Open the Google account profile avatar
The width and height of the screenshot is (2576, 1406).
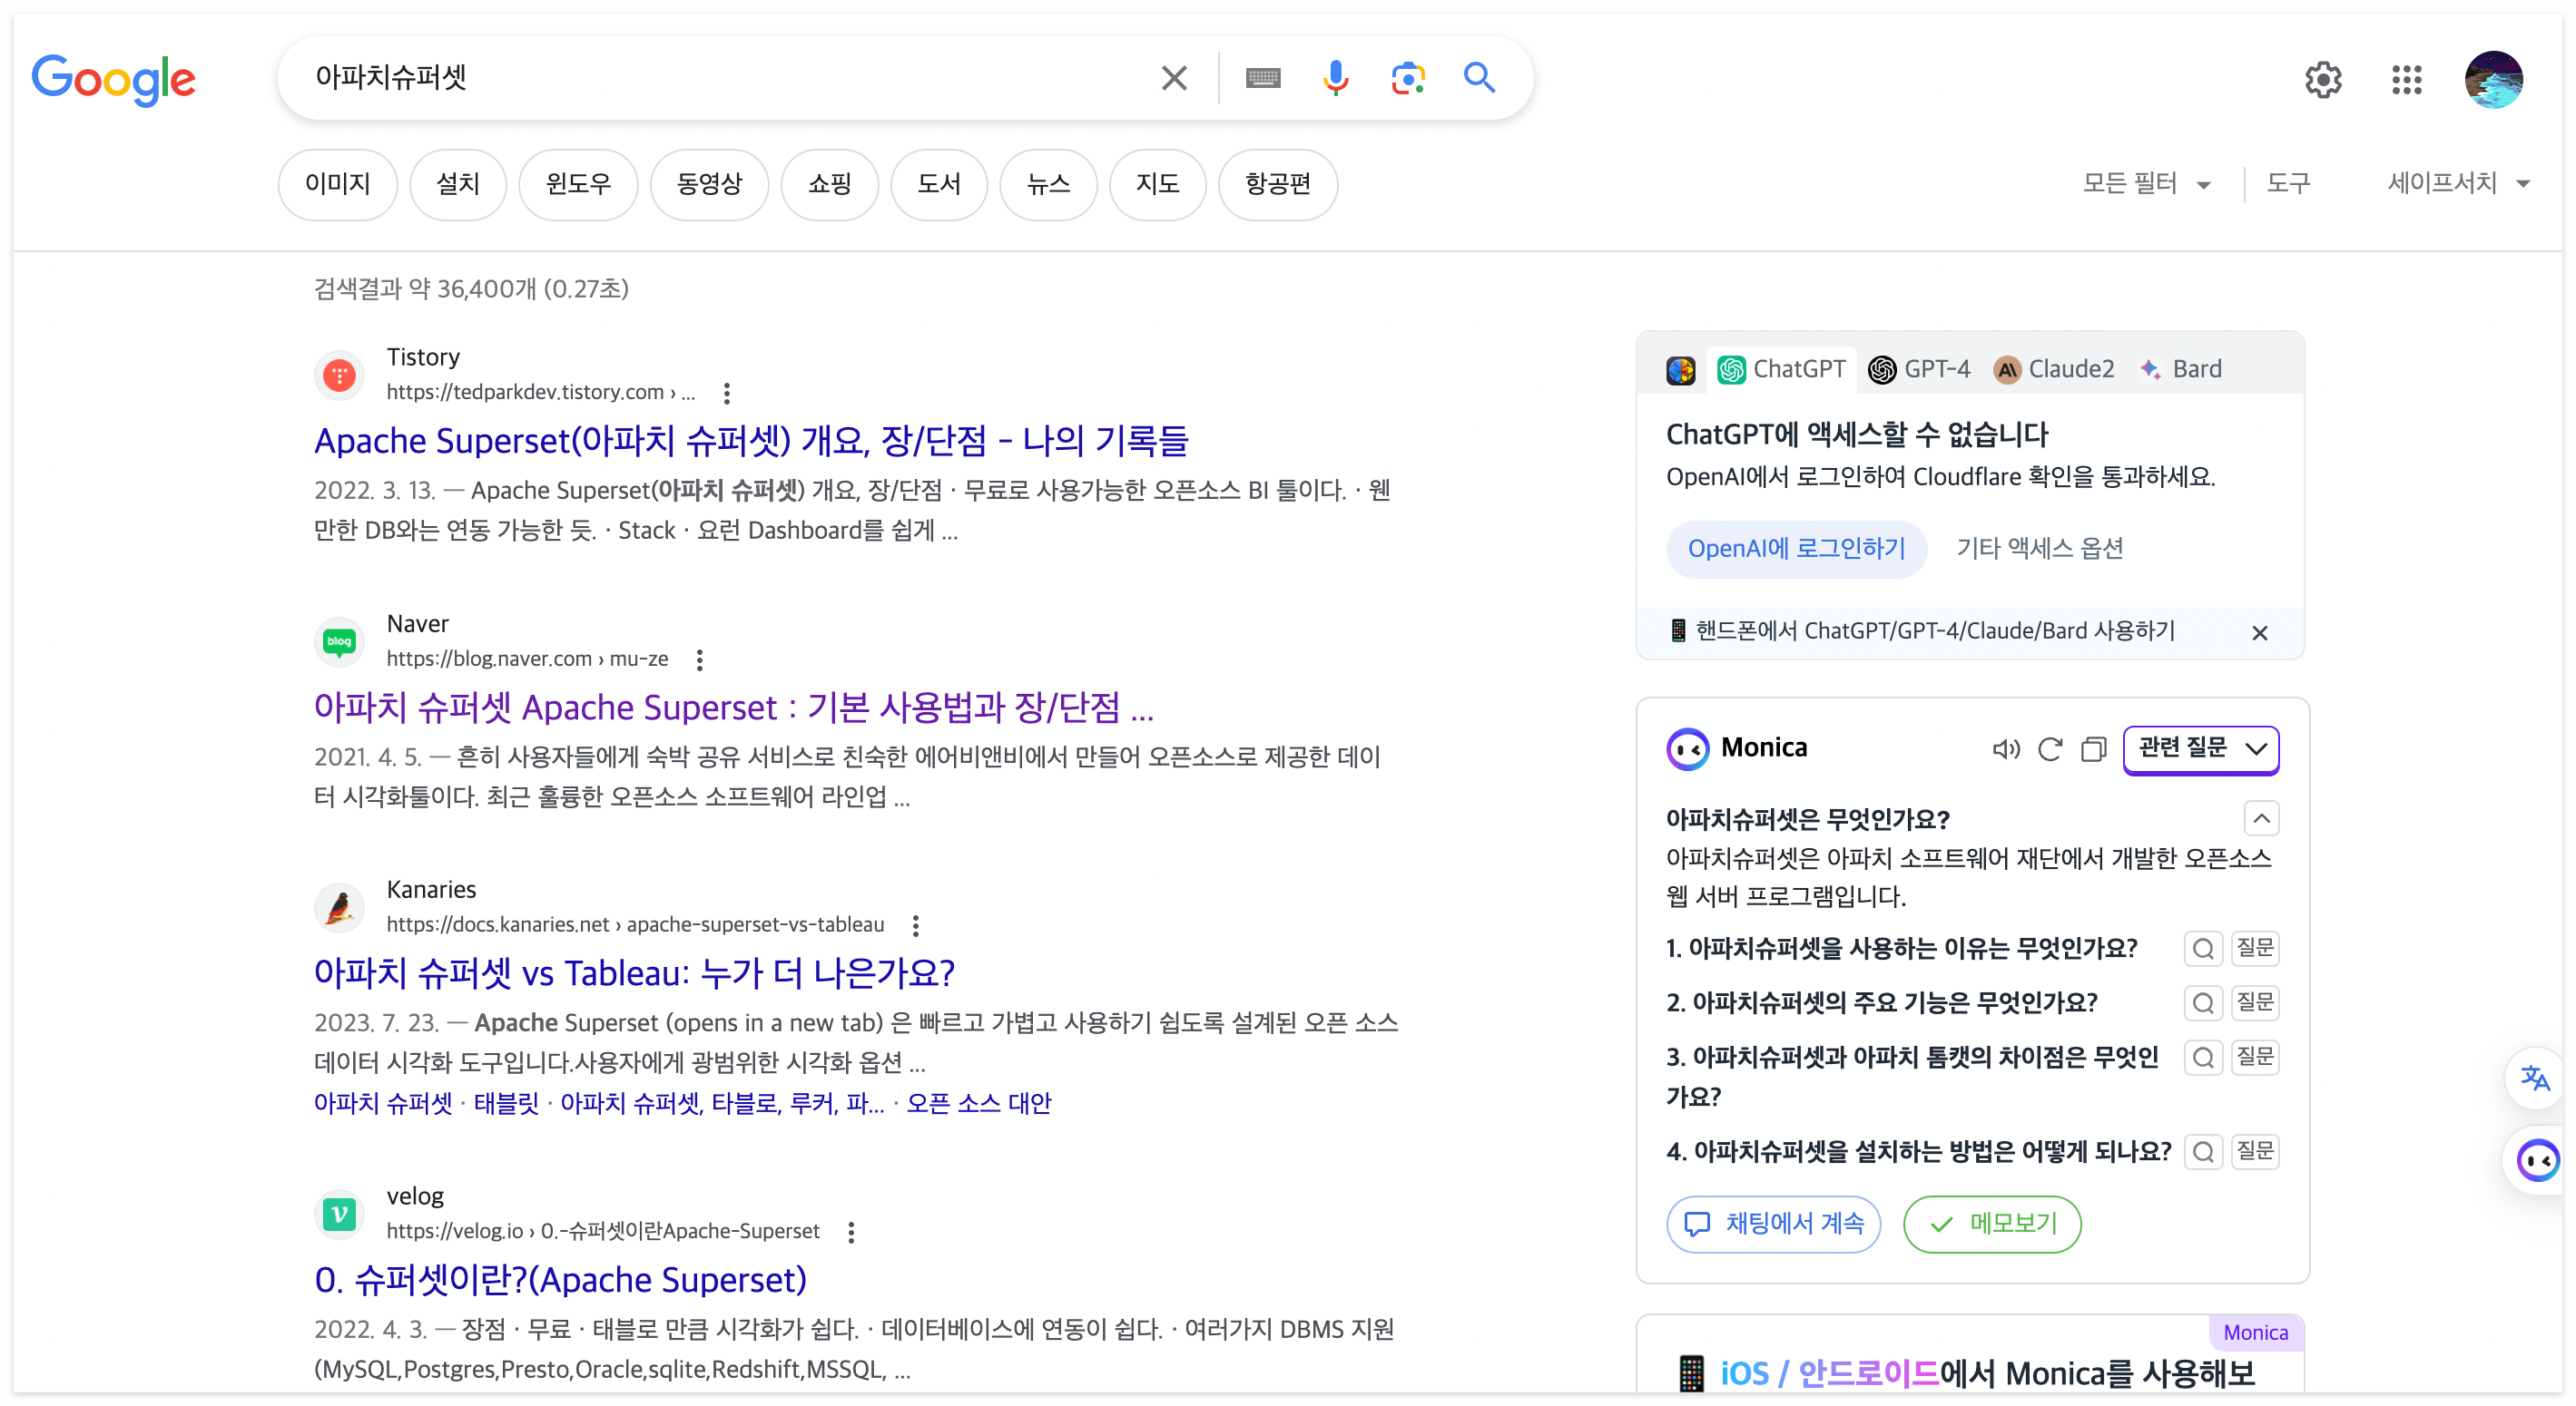[x=2493, y=79]
